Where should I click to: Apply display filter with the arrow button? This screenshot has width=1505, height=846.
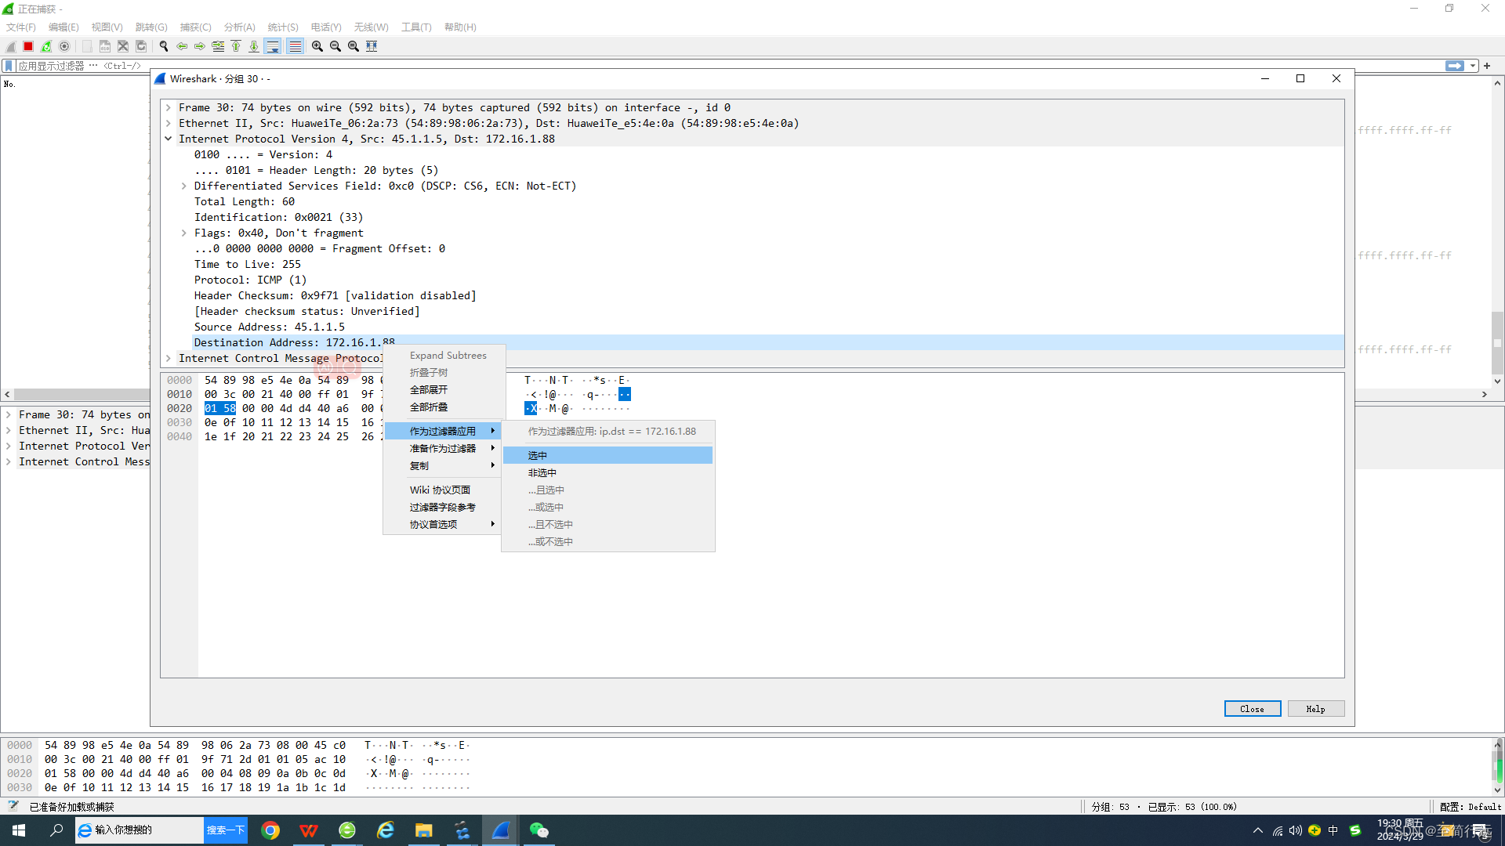[x=1455, y=66]
